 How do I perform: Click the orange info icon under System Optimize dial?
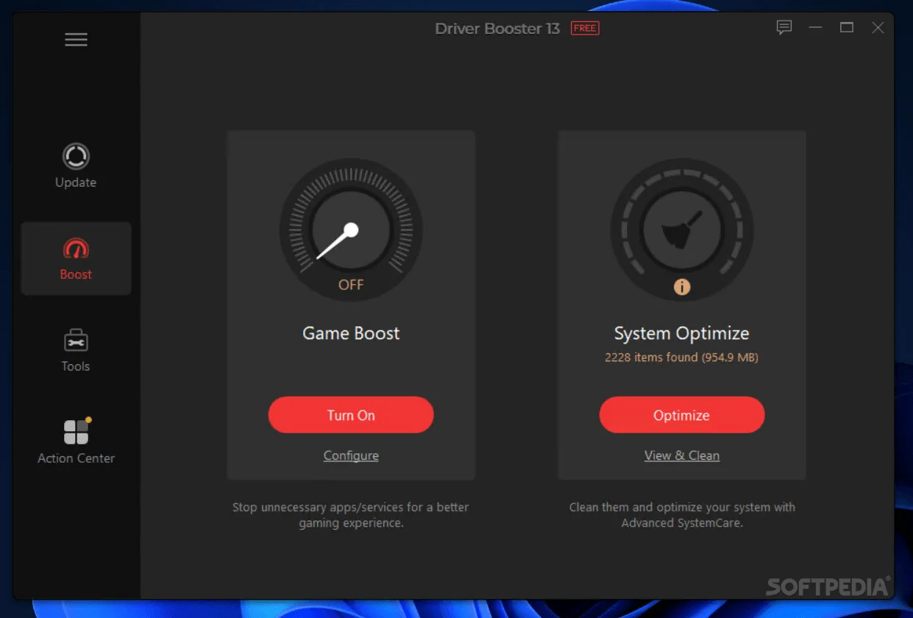681,287
